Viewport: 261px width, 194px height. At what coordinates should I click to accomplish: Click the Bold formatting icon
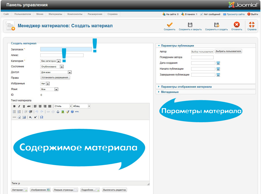(x=15, y=106)
